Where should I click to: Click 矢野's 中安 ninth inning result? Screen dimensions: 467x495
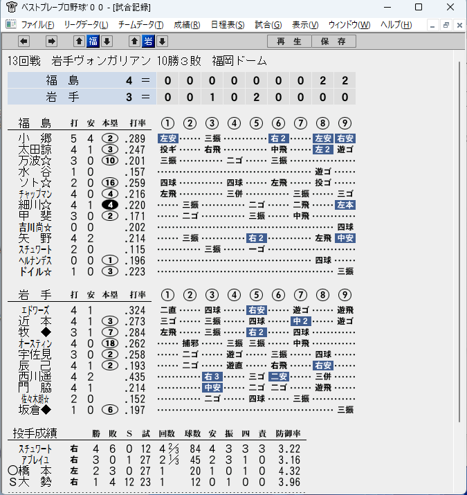click(345, 238)
